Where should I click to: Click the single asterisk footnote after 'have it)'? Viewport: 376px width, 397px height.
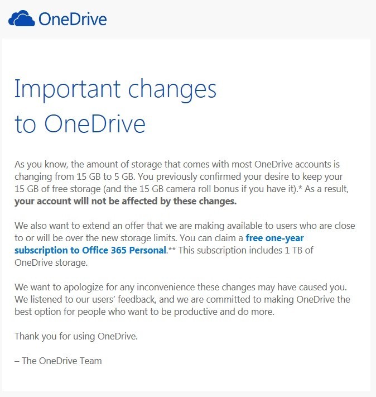tap(300, 188)
